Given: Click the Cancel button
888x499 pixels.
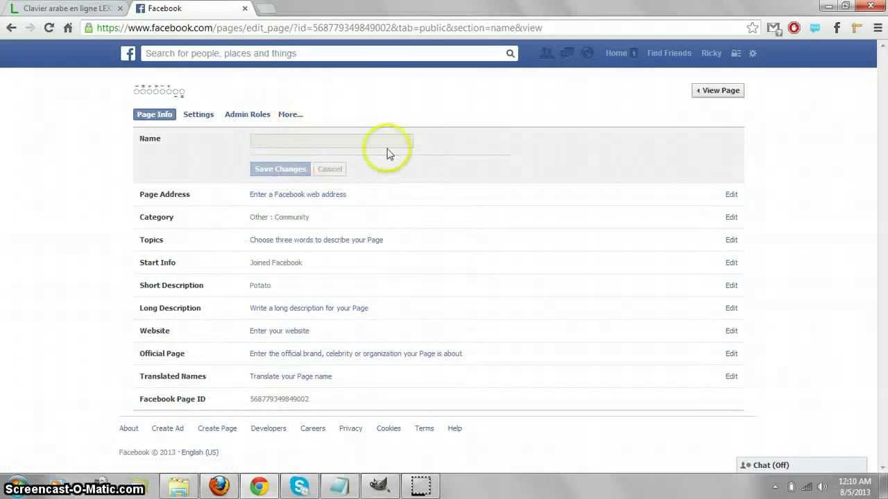Looking at the screenshot, I should (330, 169).
